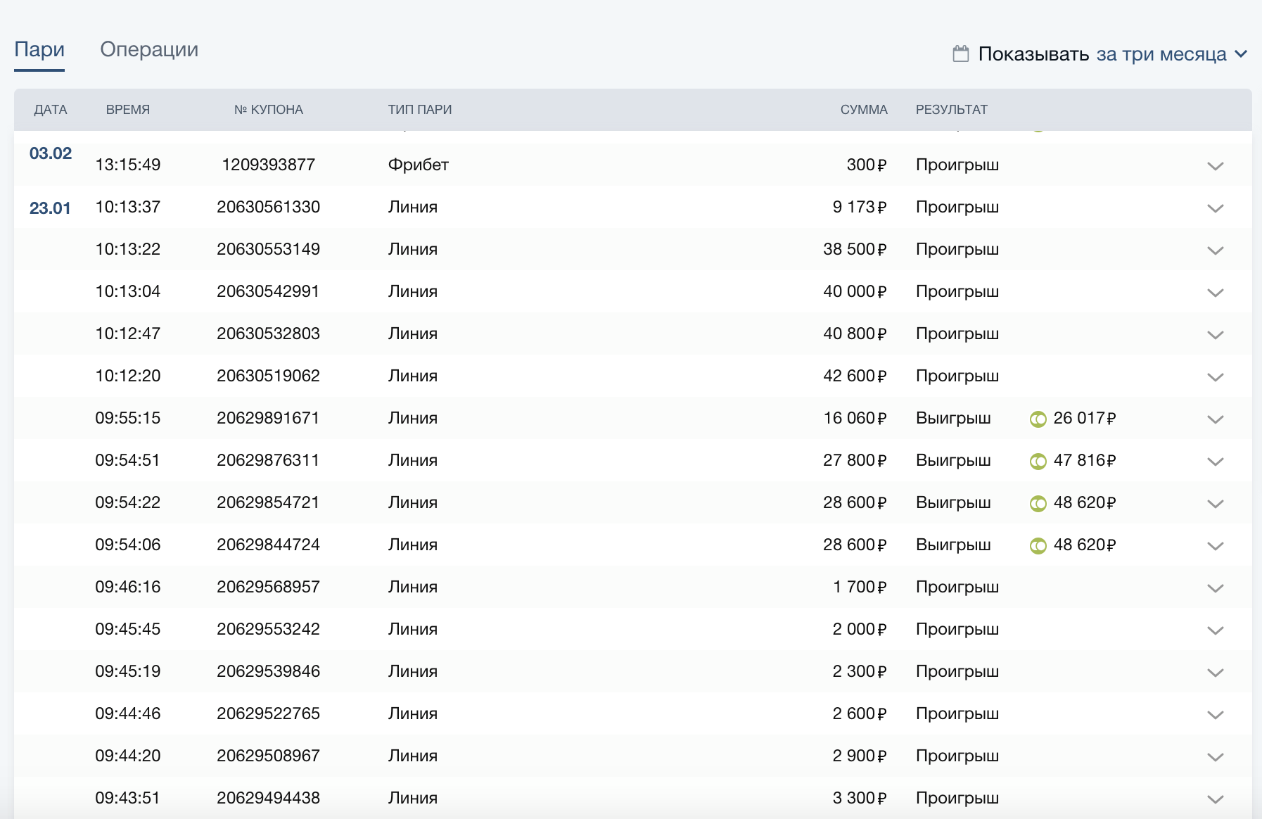The image size is (1262, 819).
Task: Expand the 38 500₽ bet row
Action: click(x=1215, y=250)
